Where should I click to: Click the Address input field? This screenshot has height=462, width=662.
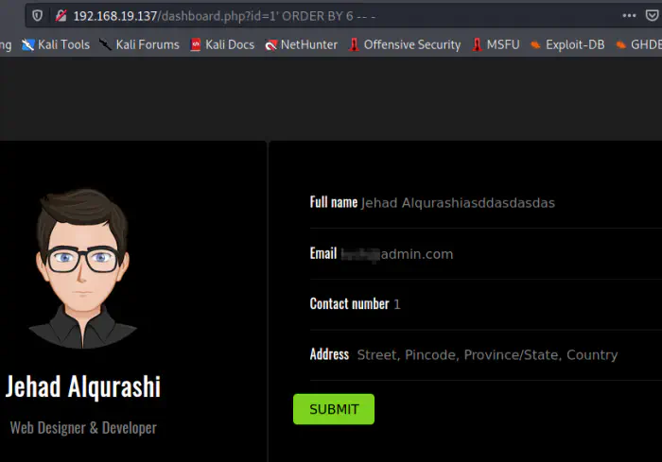pyautogui.click(x=501, y=355)
